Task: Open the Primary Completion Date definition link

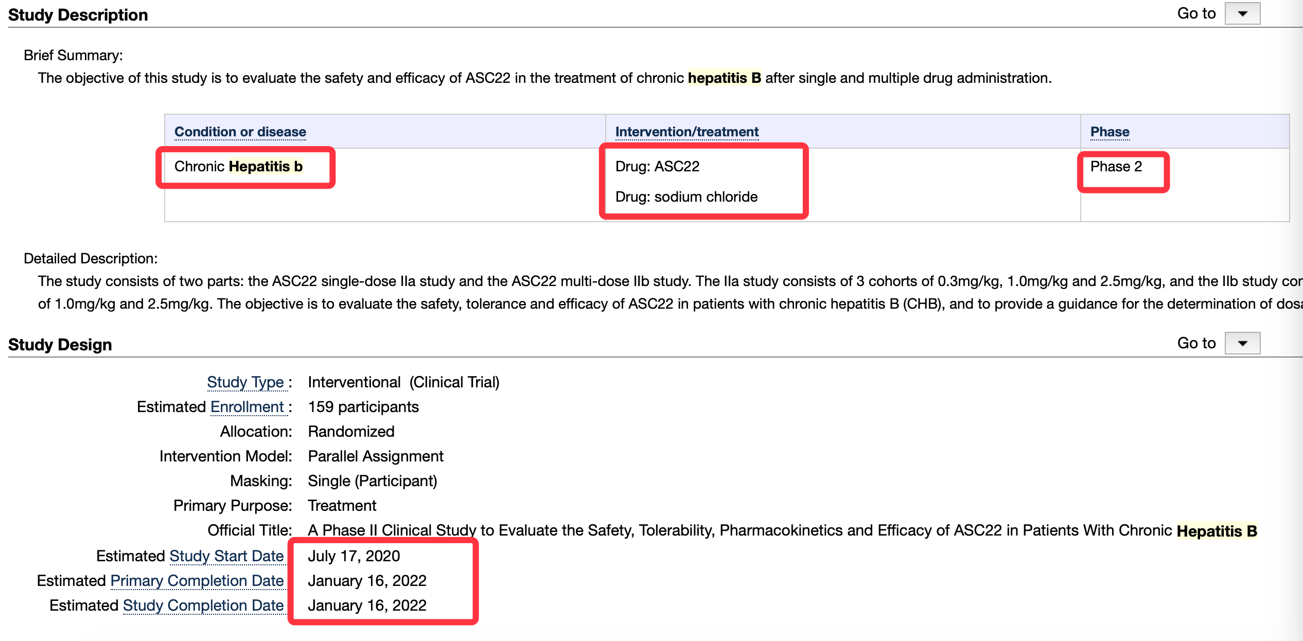Action: [197, 581]
